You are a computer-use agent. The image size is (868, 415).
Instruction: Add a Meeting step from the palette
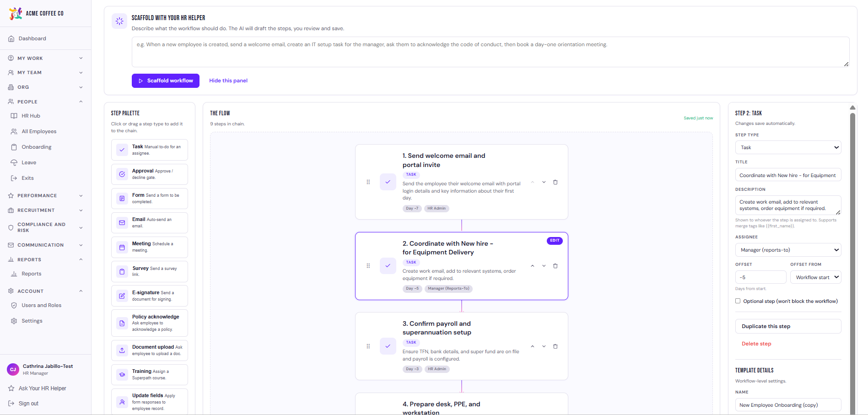point(149,247)
